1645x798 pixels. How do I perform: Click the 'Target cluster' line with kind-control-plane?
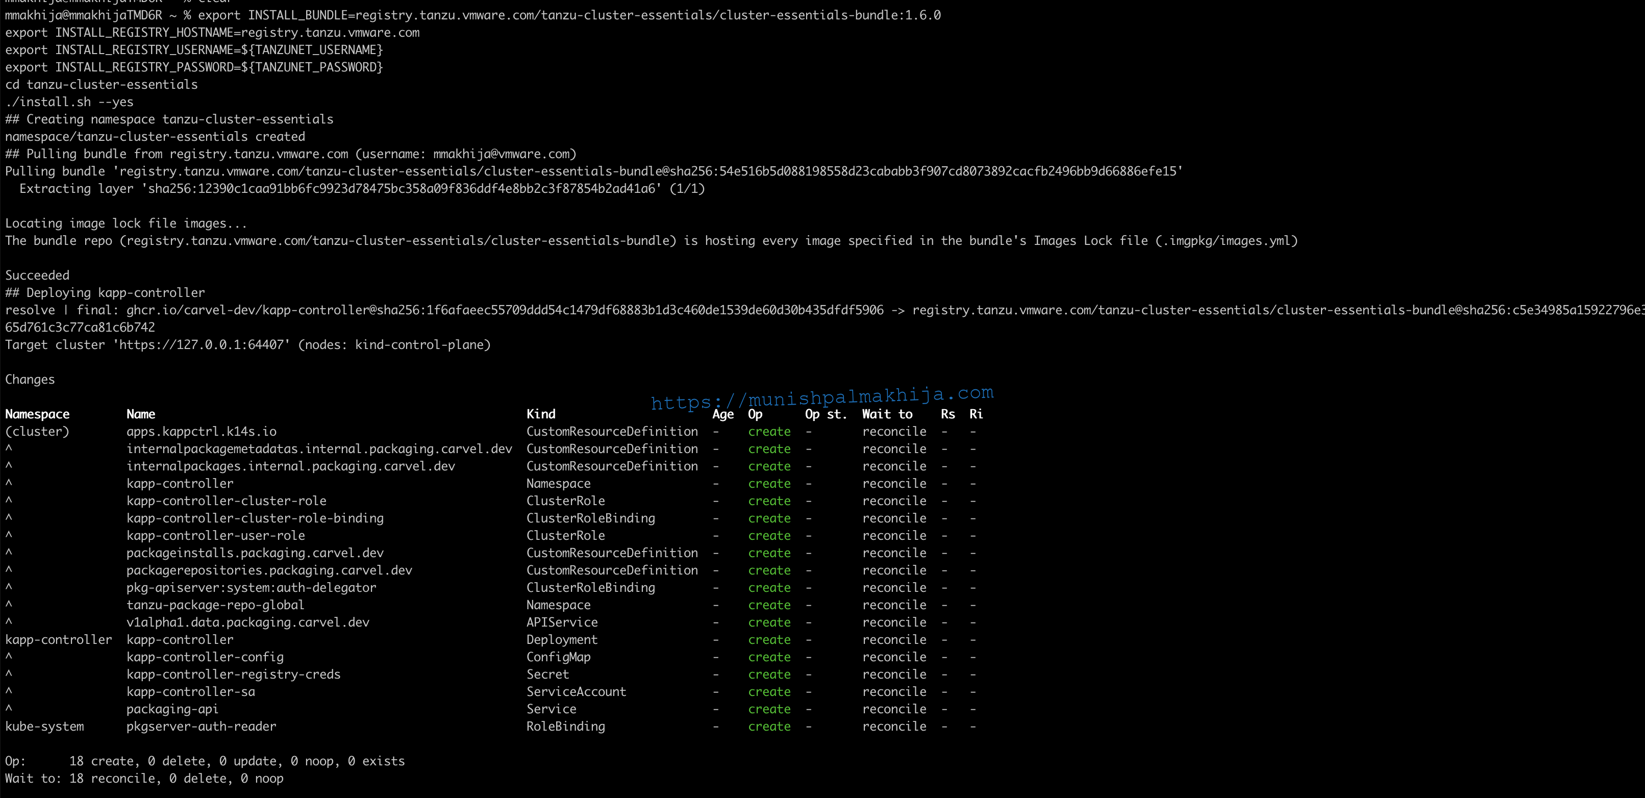click(248, 345)
